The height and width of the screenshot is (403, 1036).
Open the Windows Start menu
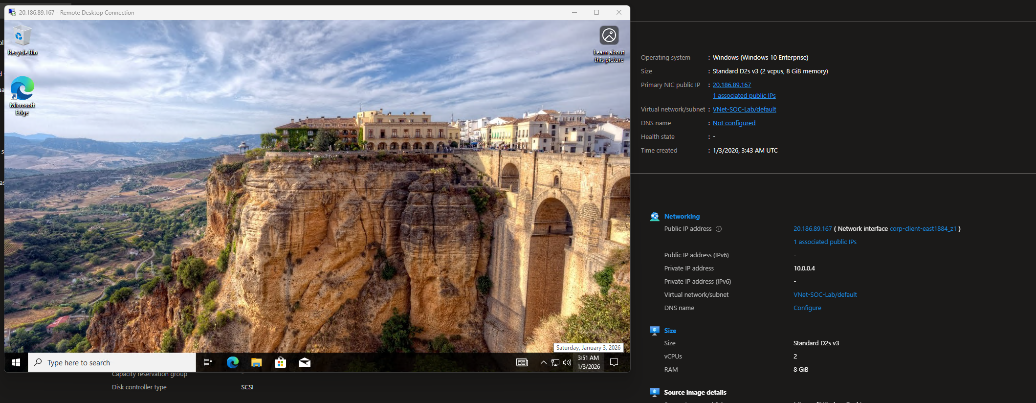click(x=16, y=362)
